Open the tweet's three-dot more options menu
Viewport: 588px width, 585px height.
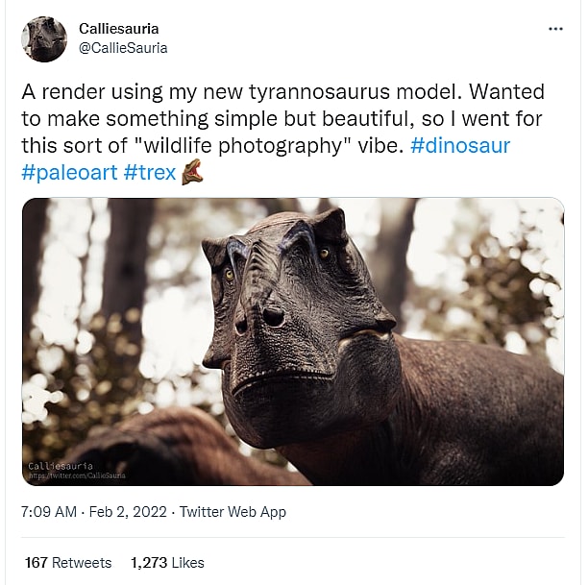[555, 29]
